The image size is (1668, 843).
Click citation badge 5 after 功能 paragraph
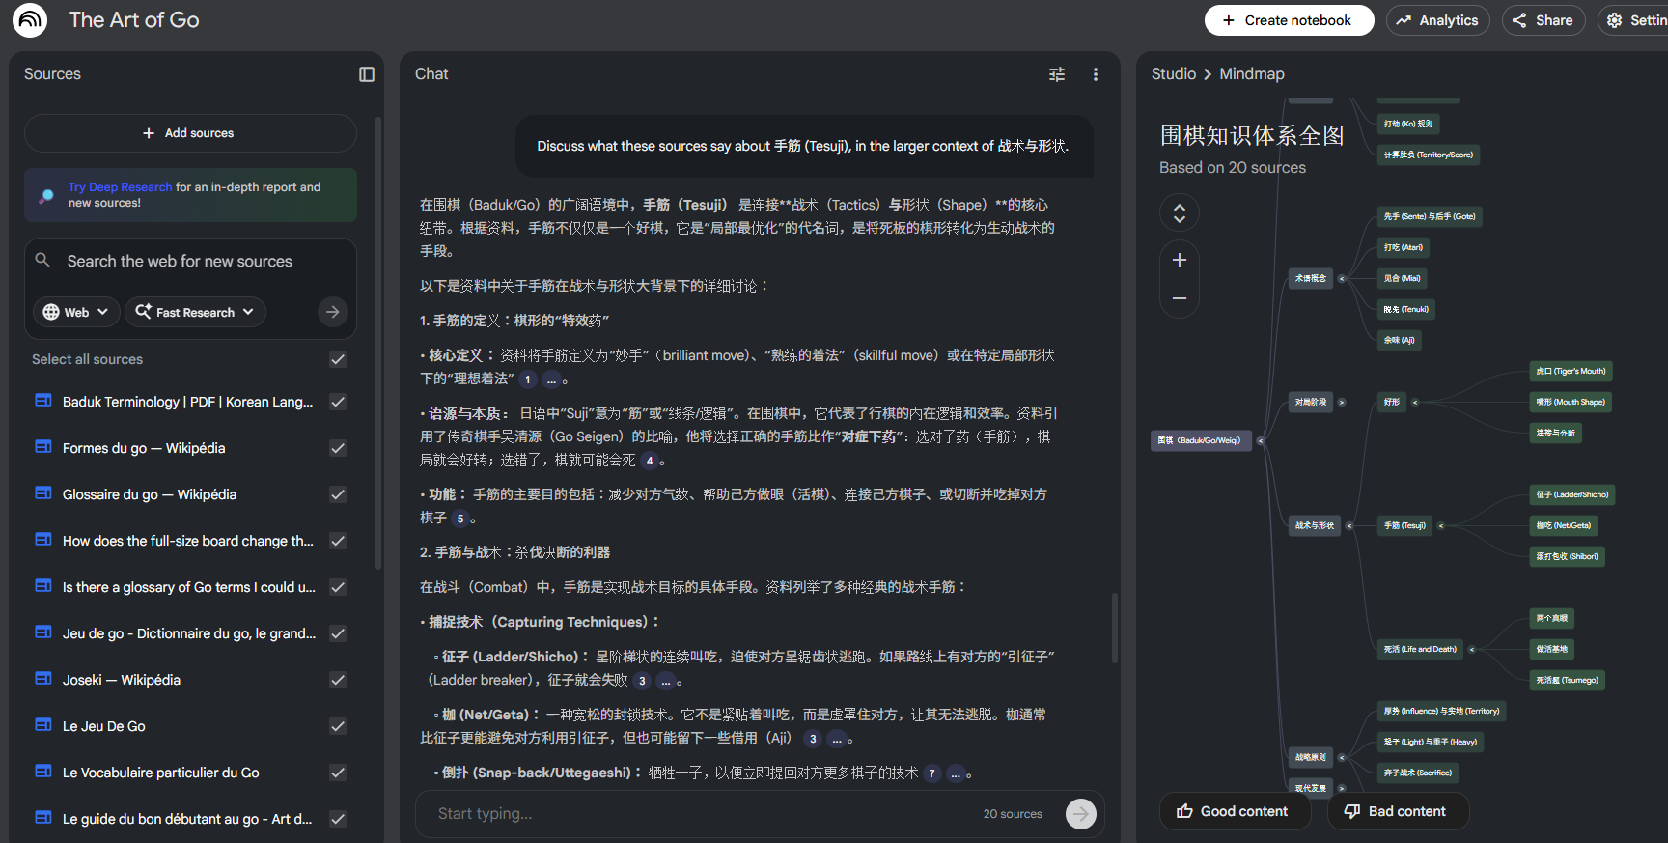coord(460,519)
